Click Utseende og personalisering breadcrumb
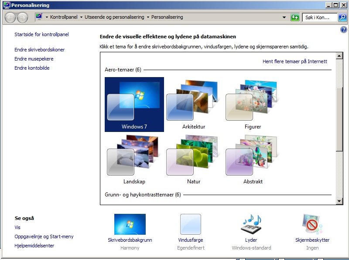The height and width of the screenshot is (260, 349). tap(114, 17)
